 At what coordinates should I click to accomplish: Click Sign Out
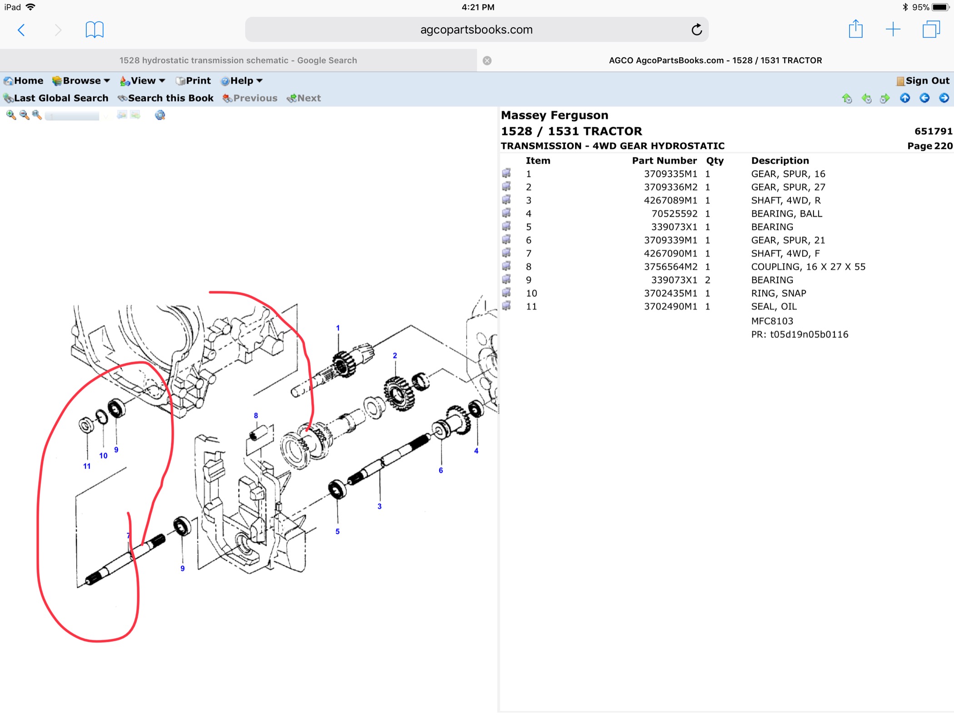pyautogui.click(x=922, y=81)
